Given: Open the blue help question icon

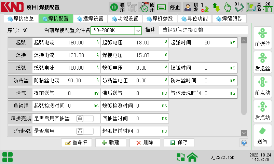Looking at the screenshot, I should coord(244,143).
